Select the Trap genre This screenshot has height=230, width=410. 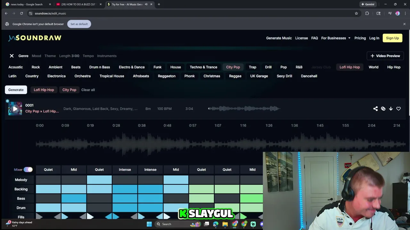point(252,67)
